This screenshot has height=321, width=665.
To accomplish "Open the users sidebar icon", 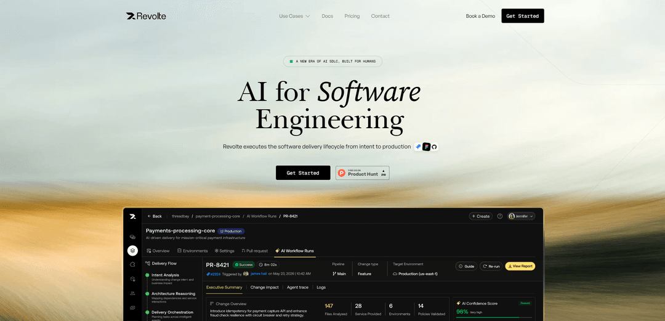I will pyautogui.click(x=133, y=293).
